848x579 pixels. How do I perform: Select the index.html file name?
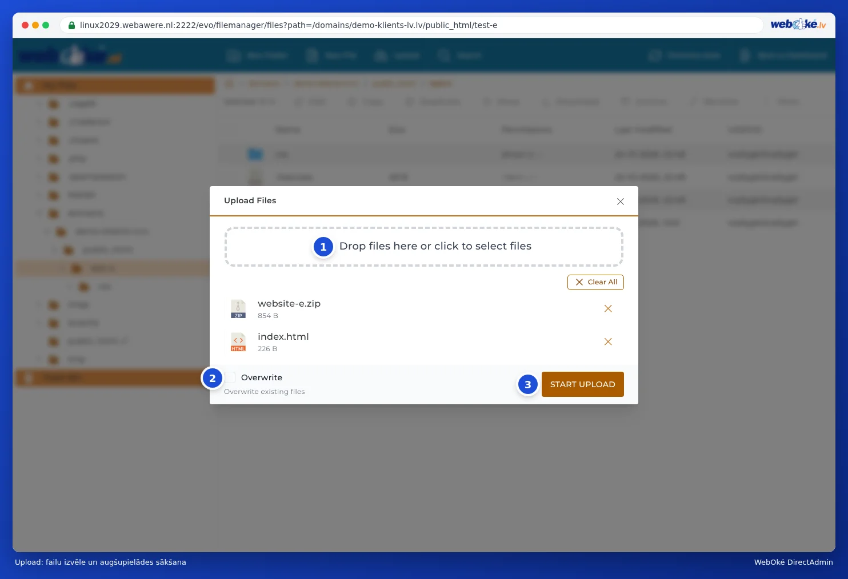[x=283, y=337]
